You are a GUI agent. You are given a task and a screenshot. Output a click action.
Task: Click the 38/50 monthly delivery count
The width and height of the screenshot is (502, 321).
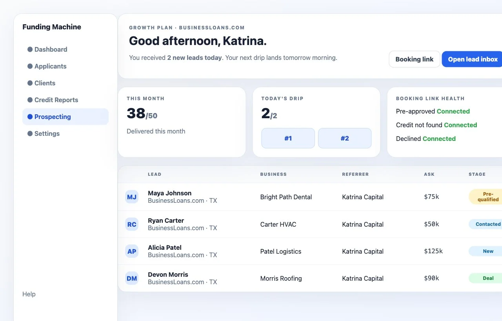142,114
